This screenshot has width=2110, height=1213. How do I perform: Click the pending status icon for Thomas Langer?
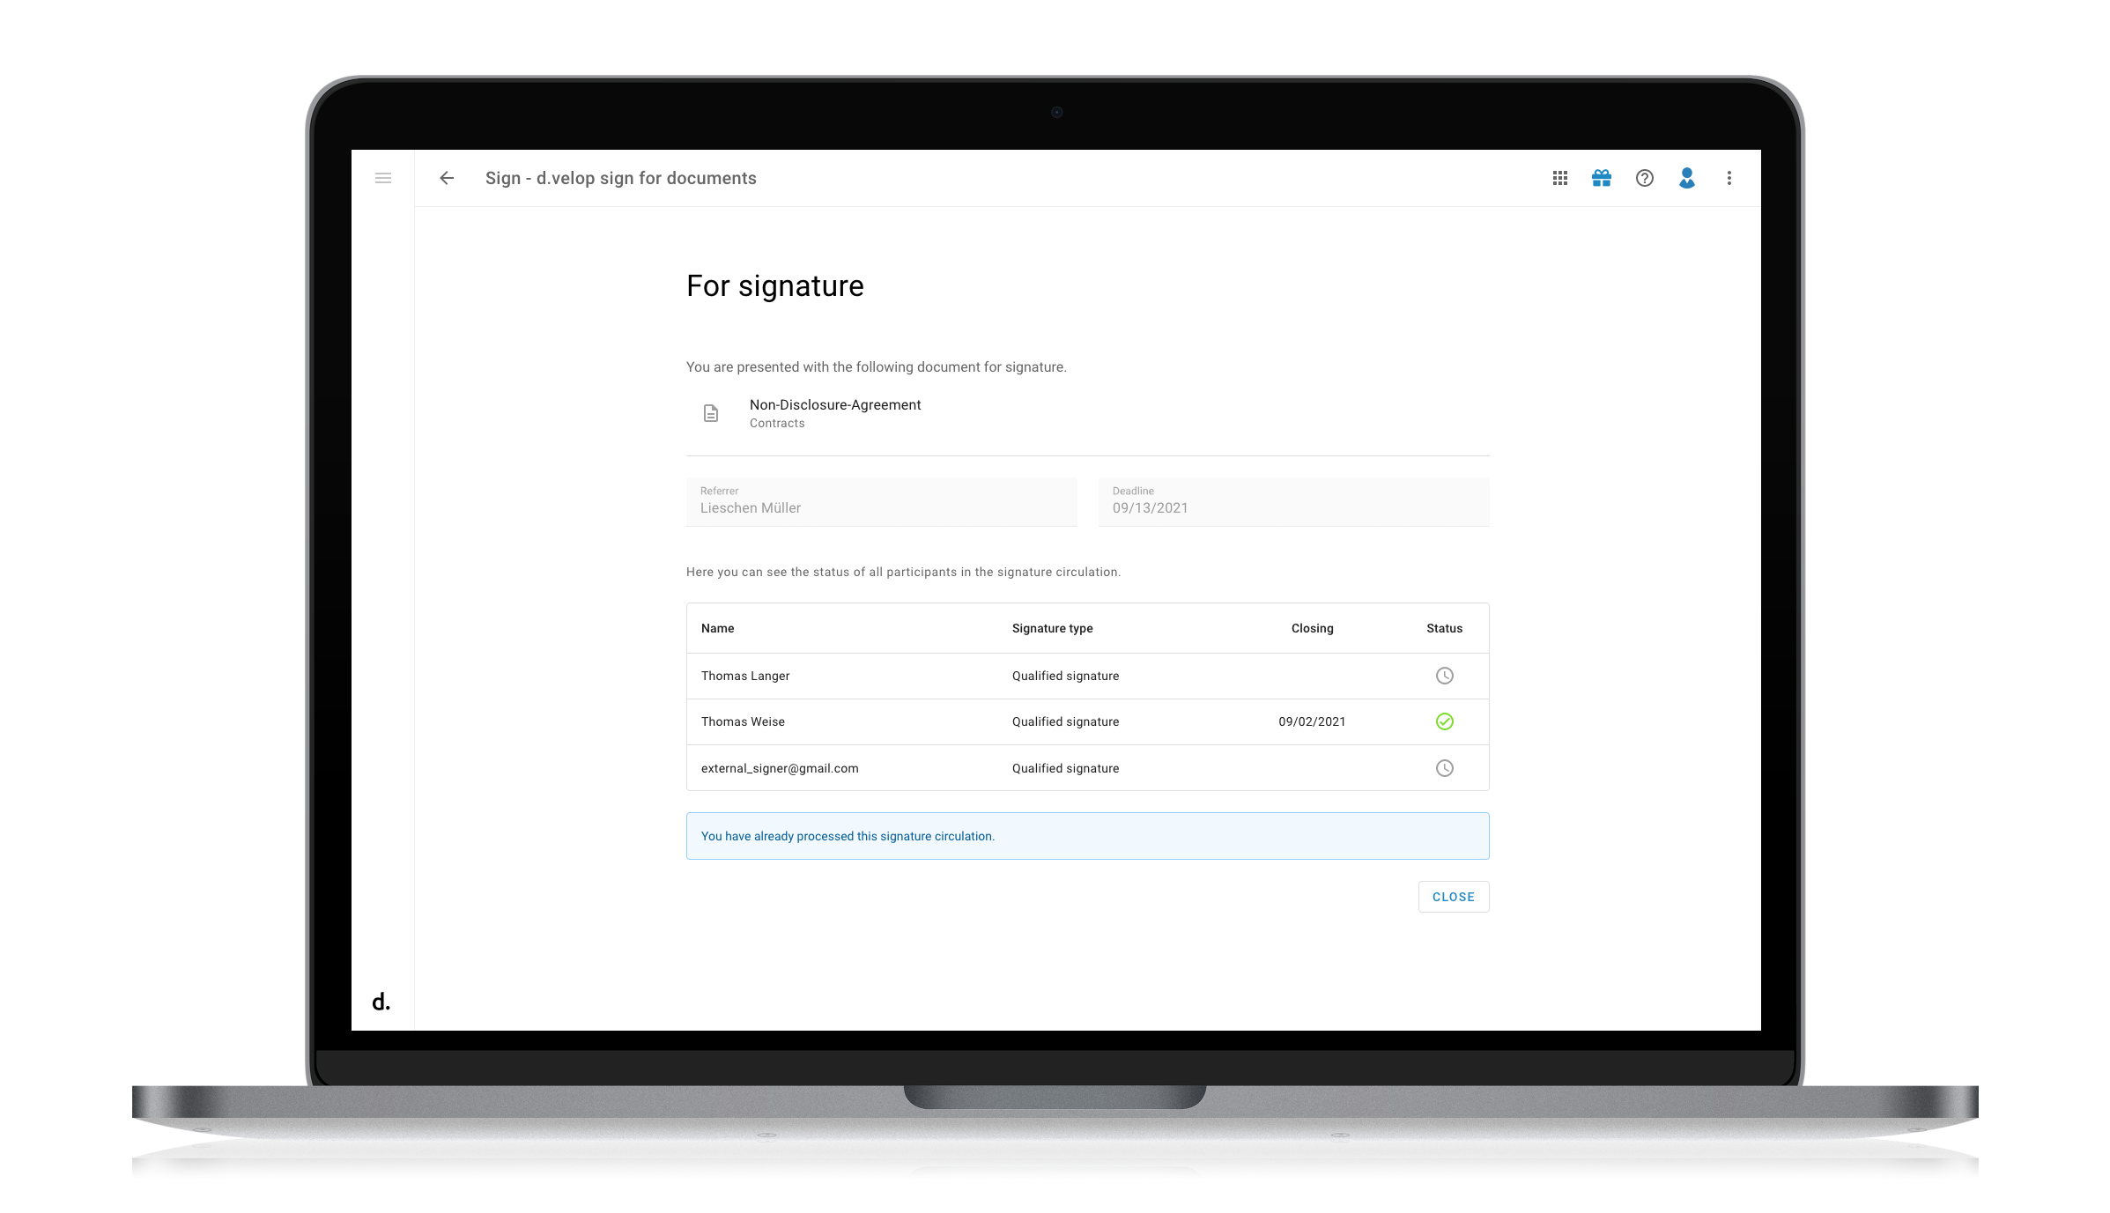tap(1445, 676)
